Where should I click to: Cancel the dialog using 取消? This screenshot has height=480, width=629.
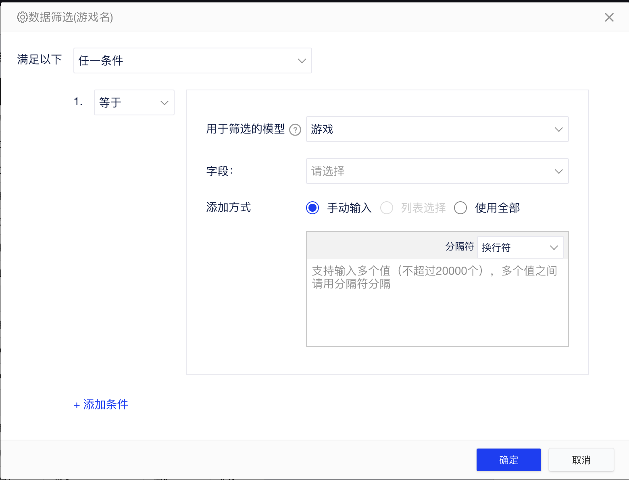point(581,459)
